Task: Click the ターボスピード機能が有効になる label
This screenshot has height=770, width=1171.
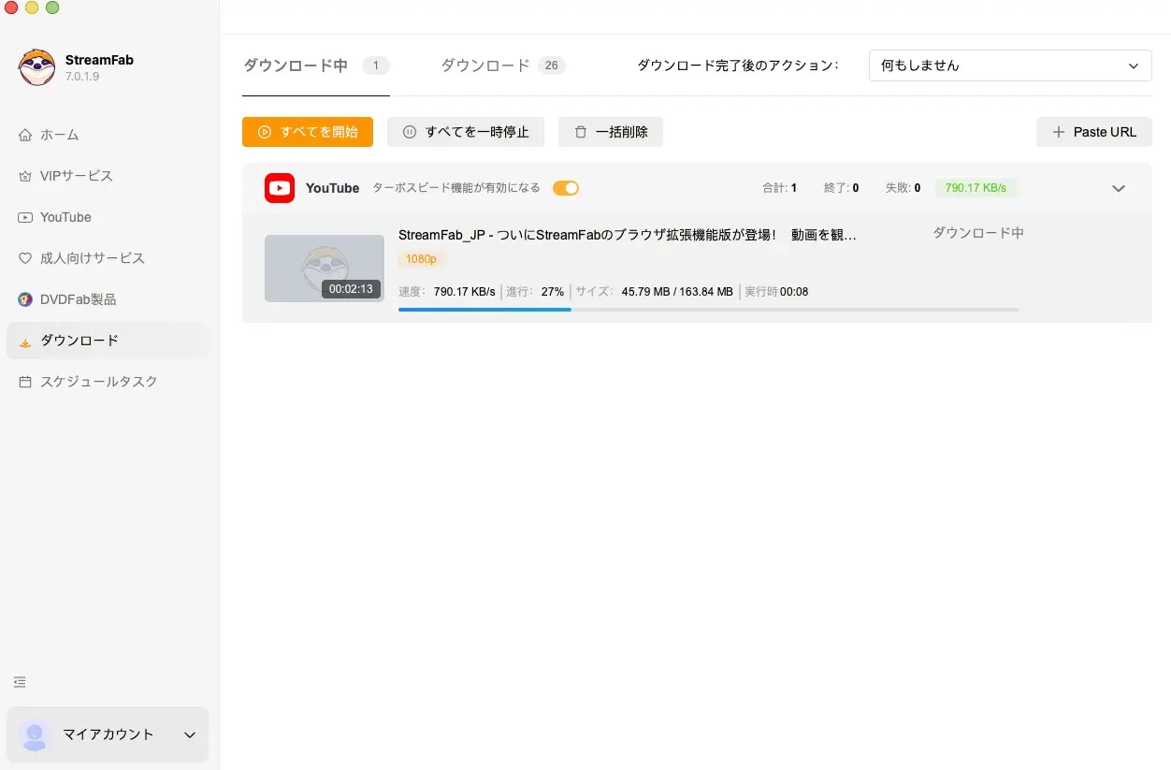Action: [x=456, y=188]
